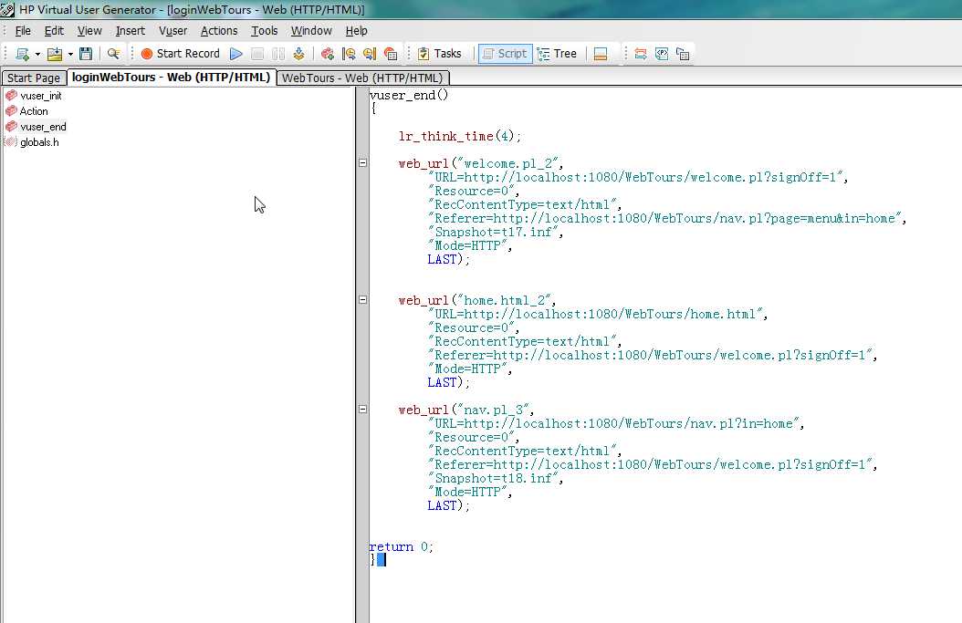Screen dimensions: 962x623
Task: Expand the Open Script dropdown arrow
Action: coord(70,54)
